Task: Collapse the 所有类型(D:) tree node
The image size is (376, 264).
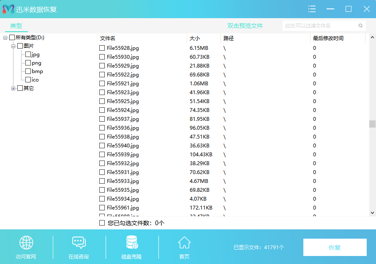Action: click(5, 38)
